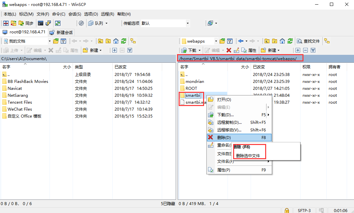
Task: Go to local panel parent directory icon
Action: click(x=100, y=41)
